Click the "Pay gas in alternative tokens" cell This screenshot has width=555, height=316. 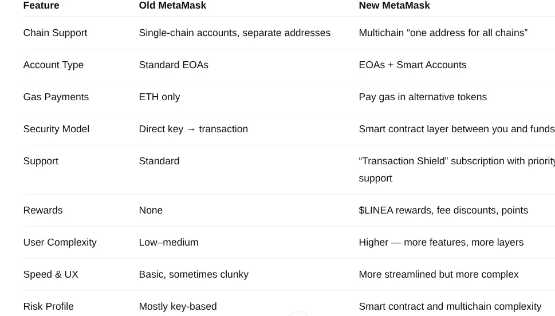tap(423, 97)
